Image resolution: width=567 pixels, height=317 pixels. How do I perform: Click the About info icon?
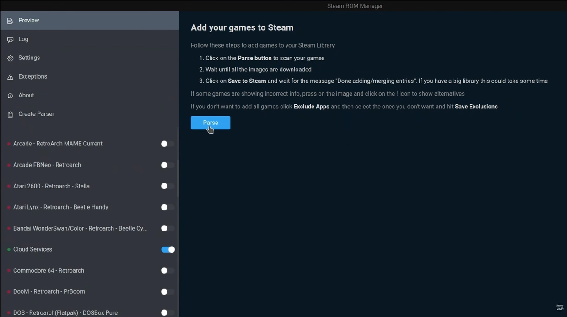10,96
